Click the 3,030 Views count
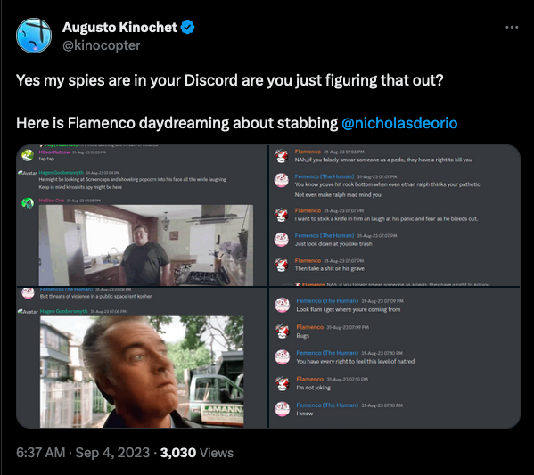534x475 pixels. (x=197, y=453)
